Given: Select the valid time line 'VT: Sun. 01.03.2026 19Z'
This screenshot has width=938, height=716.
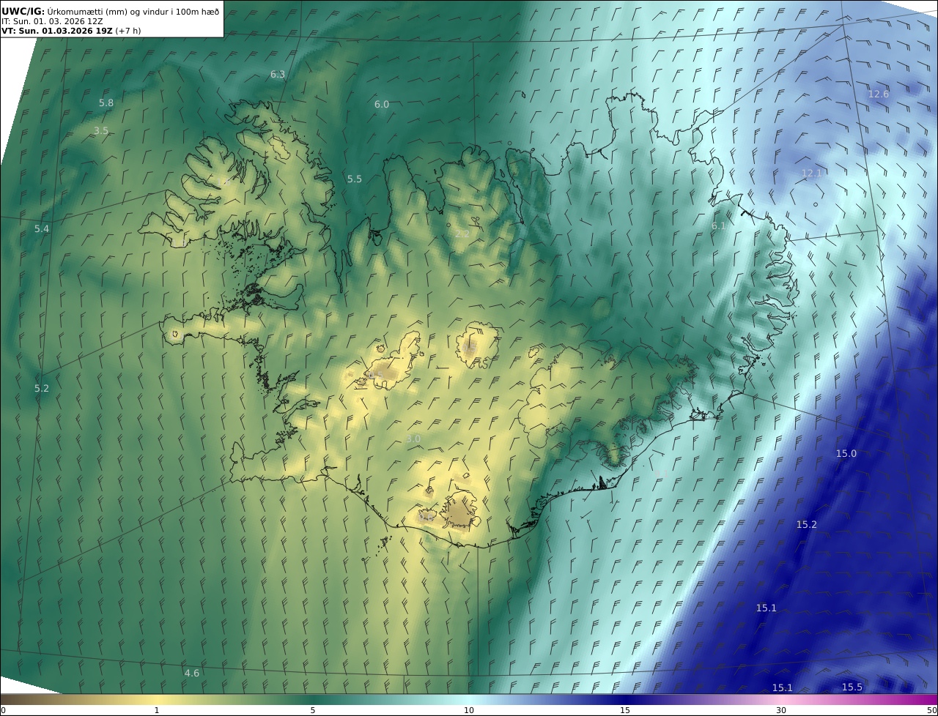Looking at the screenshot, I should point(56,31).
